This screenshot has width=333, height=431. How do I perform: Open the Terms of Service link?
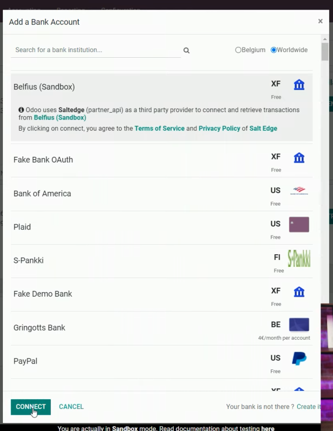pyautogui.click(x=159, y=129)
